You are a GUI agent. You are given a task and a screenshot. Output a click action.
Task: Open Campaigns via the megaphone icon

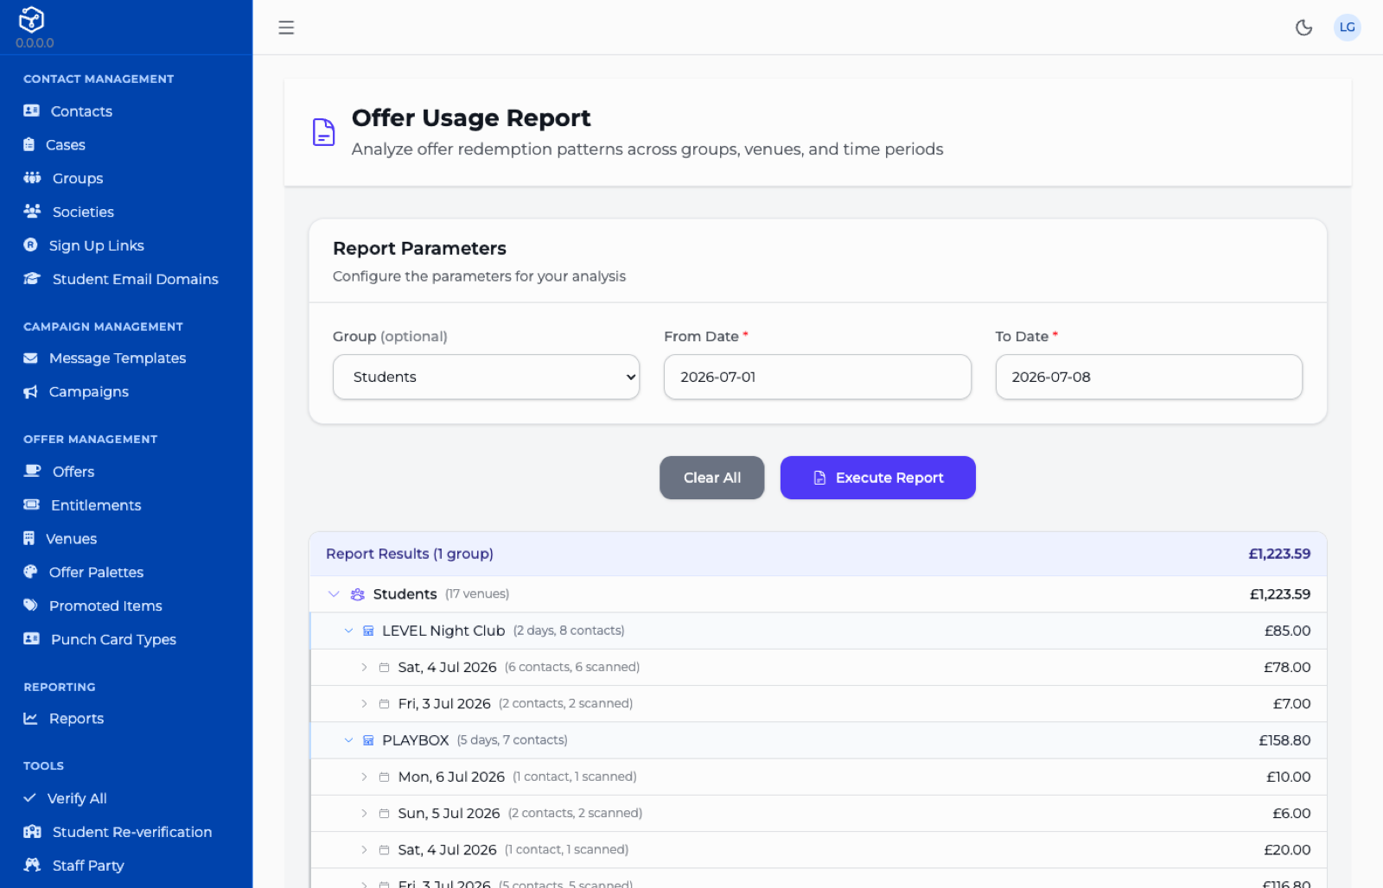[30, 391]
